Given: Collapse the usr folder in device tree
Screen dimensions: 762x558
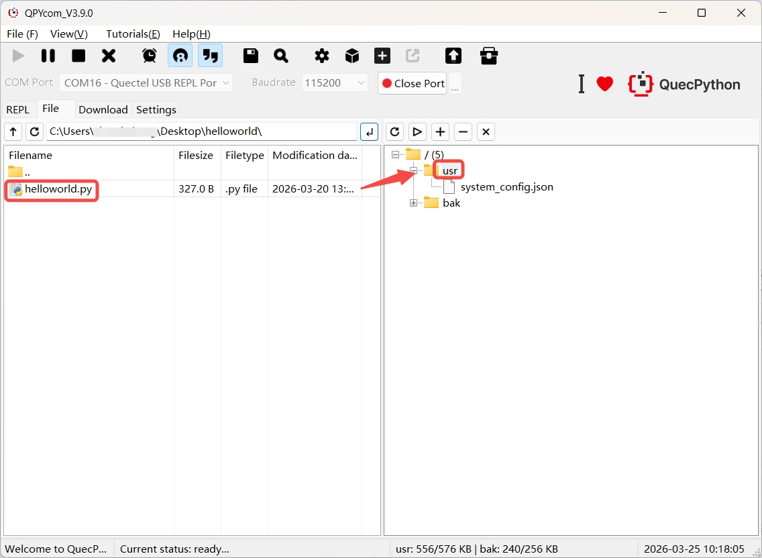Looking at the screenshot, I should coord(413,171).
